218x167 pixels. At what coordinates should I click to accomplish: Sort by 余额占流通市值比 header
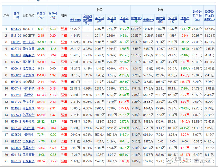[87, 20]
